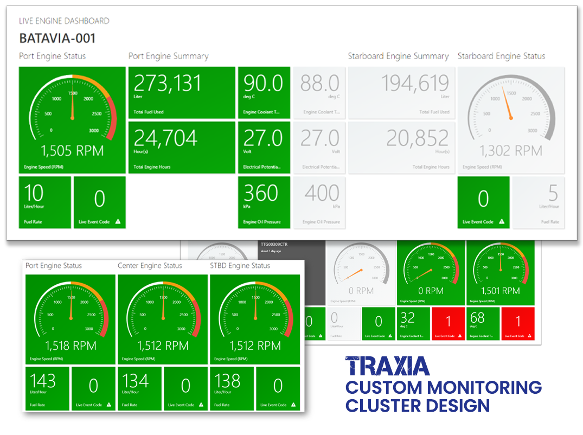This screenshot has width=583, height=435.
Task: Select the dark TTG00309CTR tile
Action: 292,271
